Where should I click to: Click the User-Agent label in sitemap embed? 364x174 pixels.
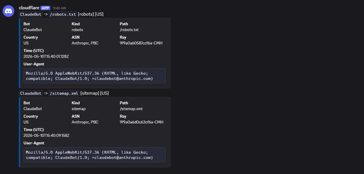[34, 143]
